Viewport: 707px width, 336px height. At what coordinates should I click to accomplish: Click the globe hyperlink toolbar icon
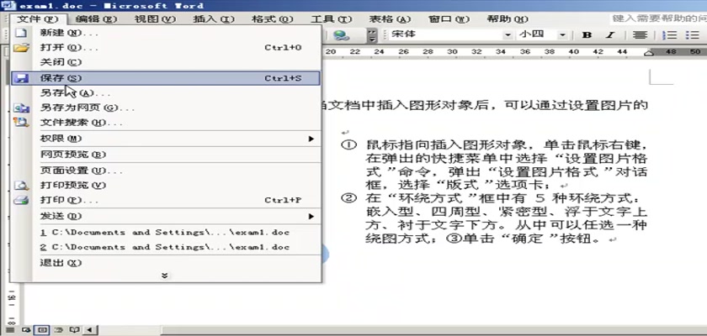(x=343, y=34)
